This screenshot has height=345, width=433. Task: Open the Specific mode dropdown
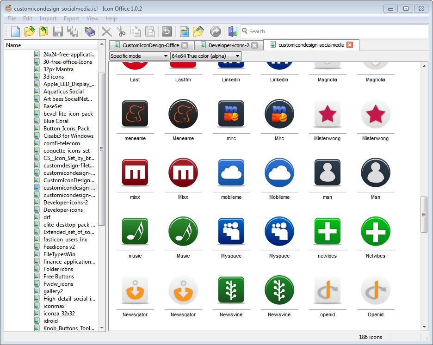pyautogui.click(x=139, y=56)
